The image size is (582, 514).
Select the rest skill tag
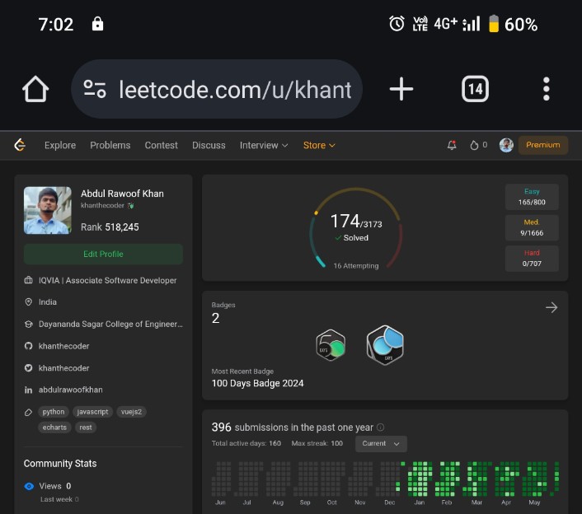pyautogui.click(x=86, y=428)
